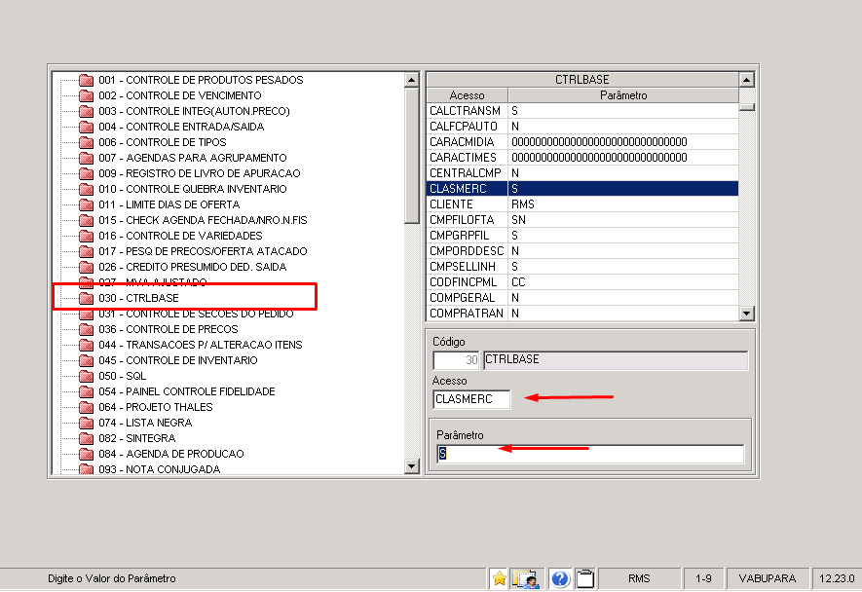Click the Acesso column header
The width and height of the screenshot is (862, 592).
[x=467, y=95]
